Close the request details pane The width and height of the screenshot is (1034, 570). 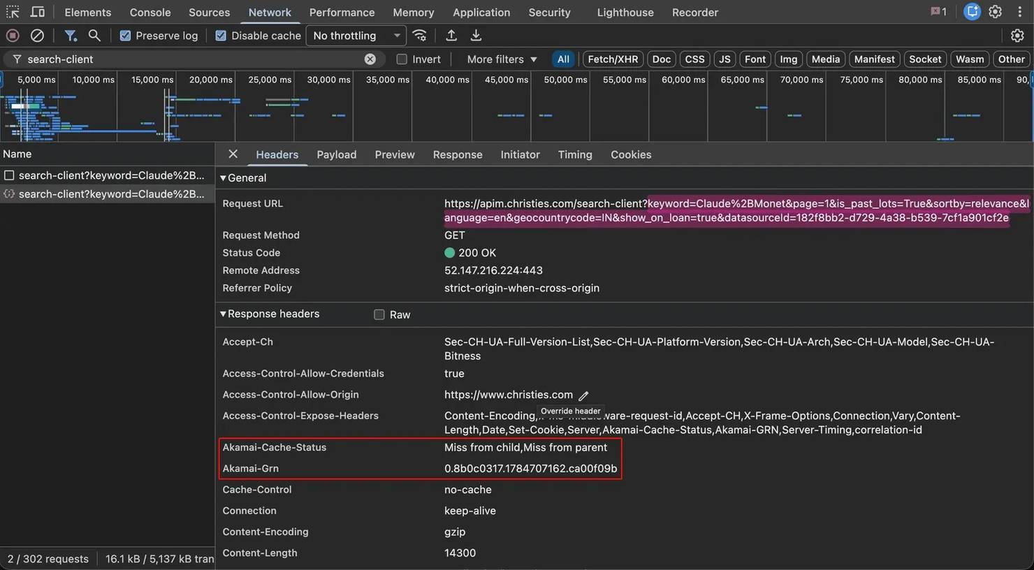click(x=233, y=154)
